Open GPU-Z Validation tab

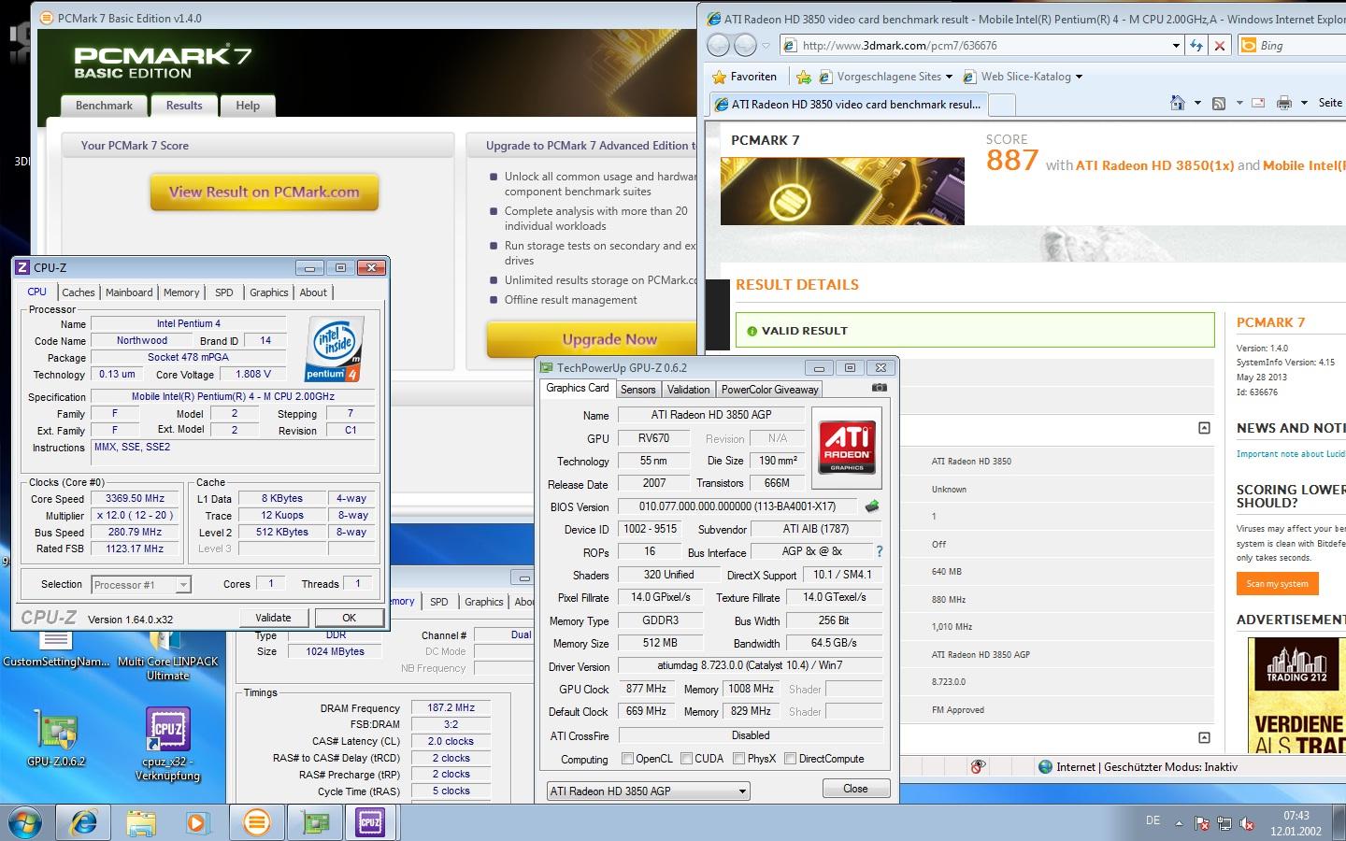[x=688, y=390]
